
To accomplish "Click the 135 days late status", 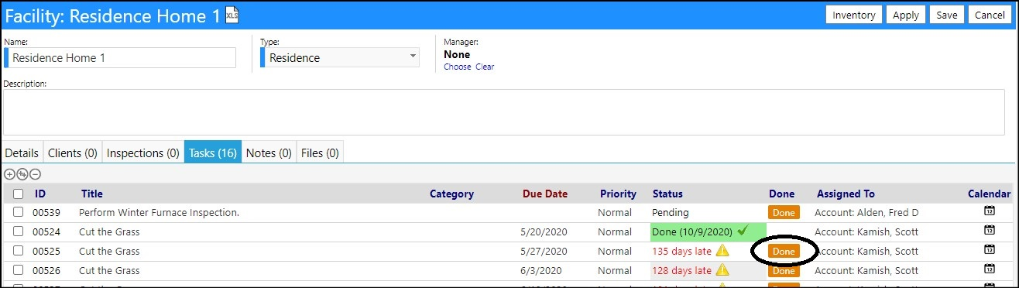I will pos(681,251).
